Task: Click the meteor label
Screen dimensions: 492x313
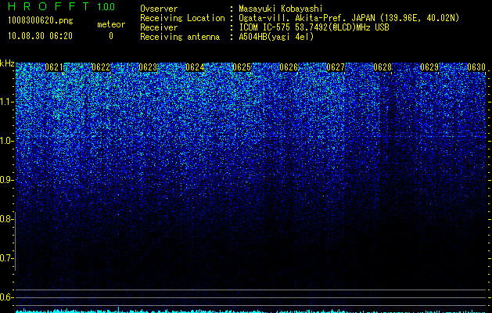Action: coord(111,24)
